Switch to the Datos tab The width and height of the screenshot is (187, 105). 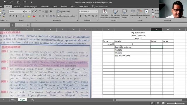[55, 6]
